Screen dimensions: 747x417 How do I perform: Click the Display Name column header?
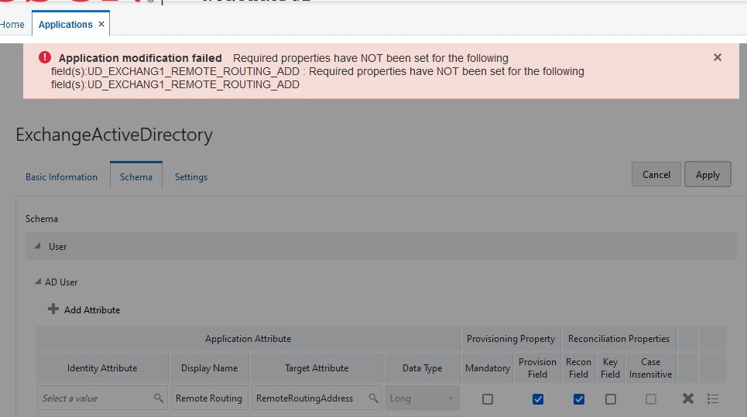[209, 368]
